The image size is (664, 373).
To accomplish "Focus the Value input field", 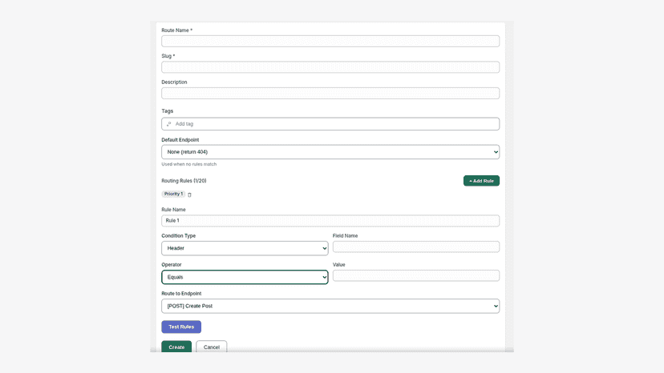I will coord(416,275).
